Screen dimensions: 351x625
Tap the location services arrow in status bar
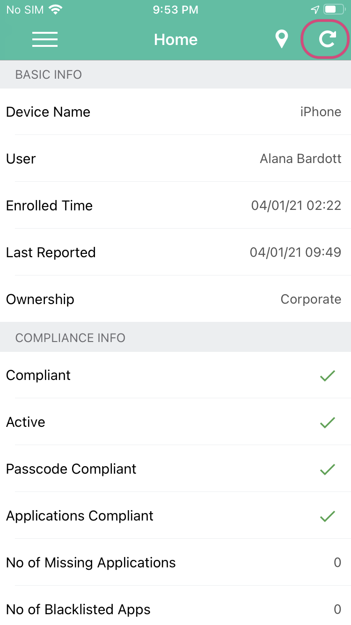point(315,10)
